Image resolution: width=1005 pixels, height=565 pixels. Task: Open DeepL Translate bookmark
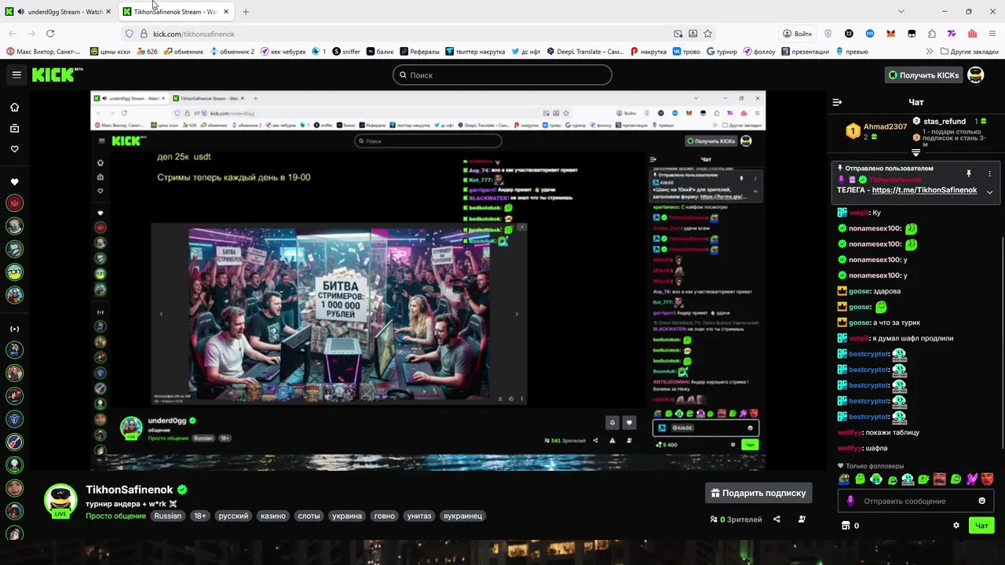[x=586, y=52]
